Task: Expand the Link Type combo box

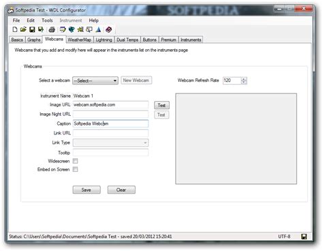Action: click(x=110, y=143)
